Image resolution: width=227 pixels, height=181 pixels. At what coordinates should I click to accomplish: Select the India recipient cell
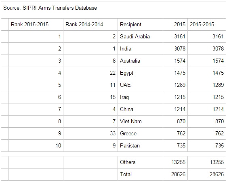click(x=140, y=48)
